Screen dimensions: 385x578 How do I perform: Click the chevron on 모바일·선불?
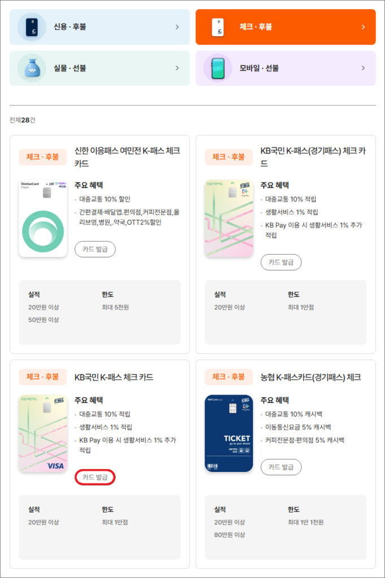[x=363, y=68]
